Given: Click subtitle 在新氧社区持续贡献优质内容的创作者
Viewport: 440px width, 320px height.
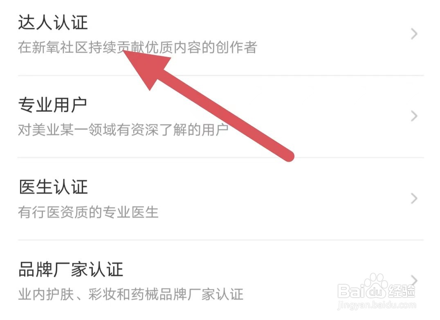Looking at the screenshot, I should [x=137, y=47].
